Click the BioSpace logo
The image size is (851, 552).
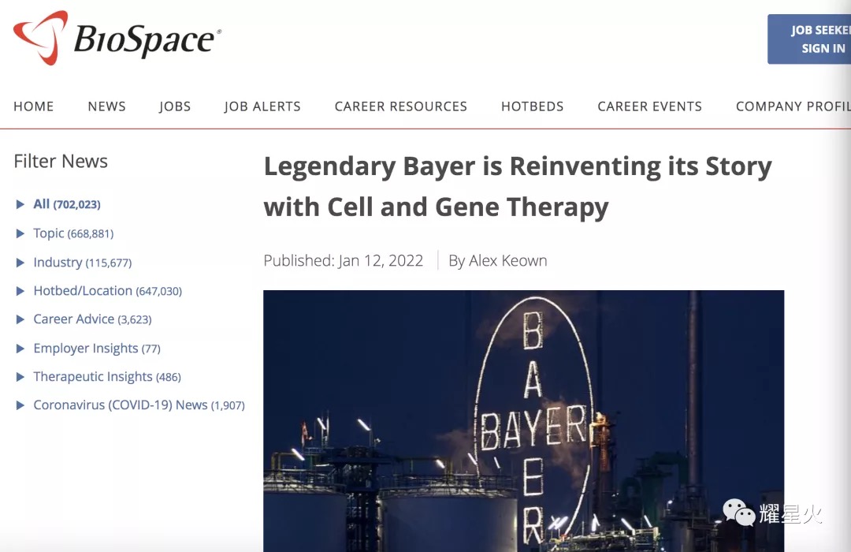click(117, 38)
